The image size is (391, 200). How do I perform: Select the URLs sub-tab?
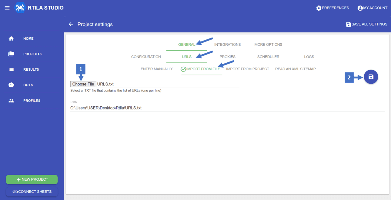coord(187,57)
